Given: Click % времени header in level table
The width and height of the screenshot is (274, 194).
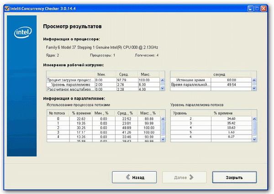Looking at the screenshot, I should click(231, 113).
